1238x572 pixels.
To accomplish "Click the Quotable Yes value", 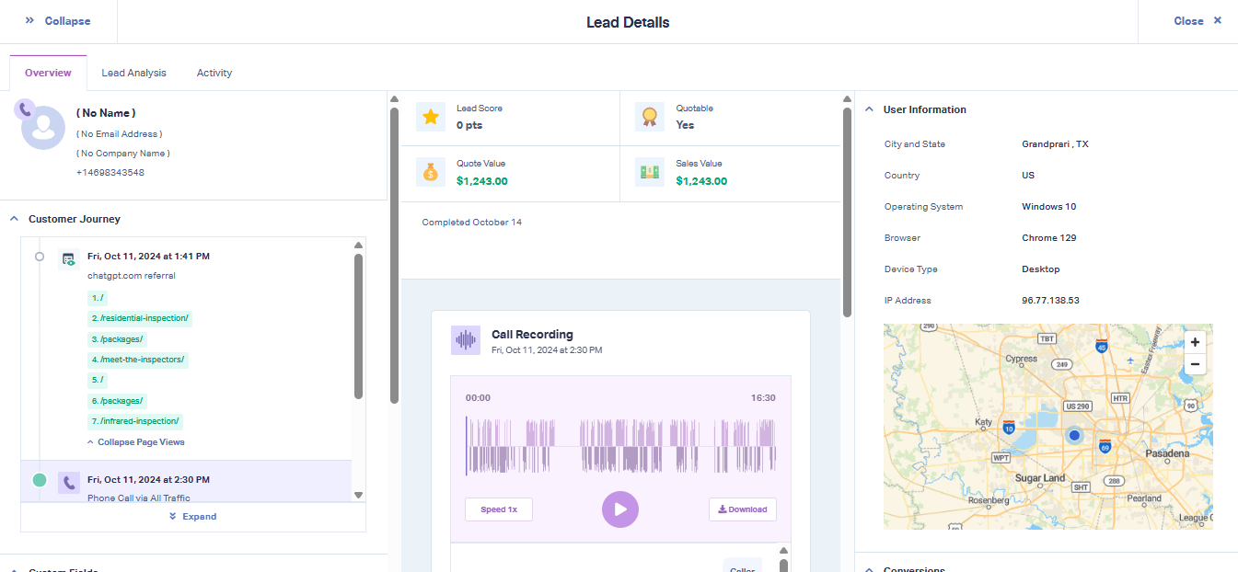I will [x=685, y=125].
